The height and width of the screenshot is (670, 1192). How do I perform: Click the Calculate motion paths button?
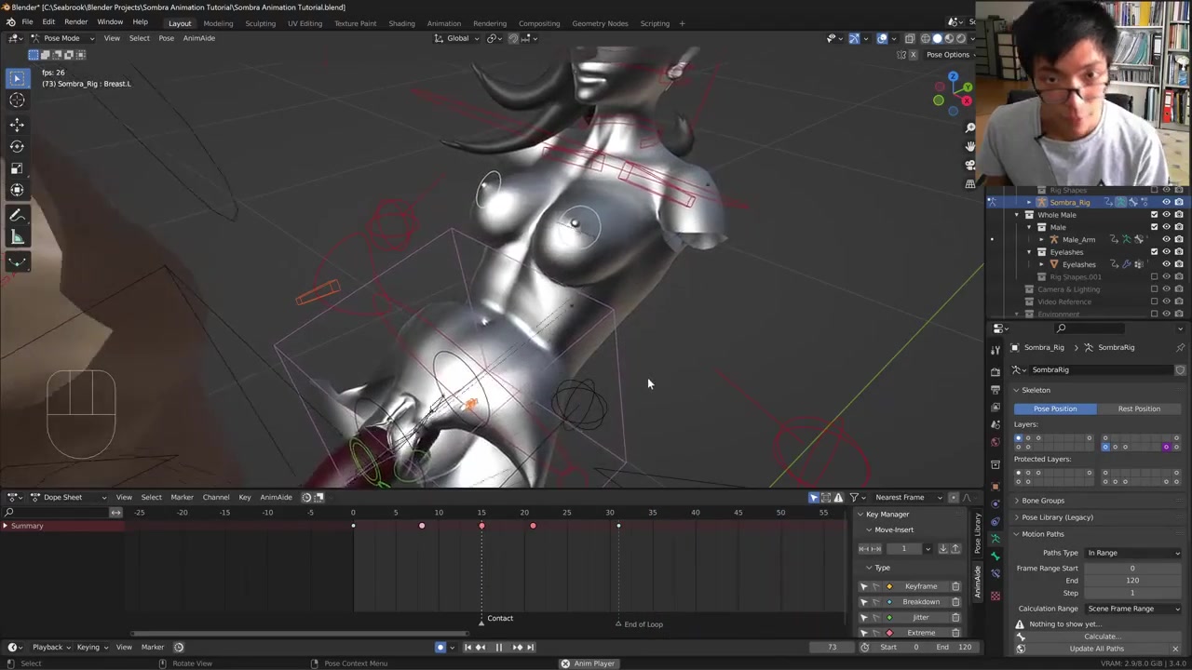(x=1101, y=636)
